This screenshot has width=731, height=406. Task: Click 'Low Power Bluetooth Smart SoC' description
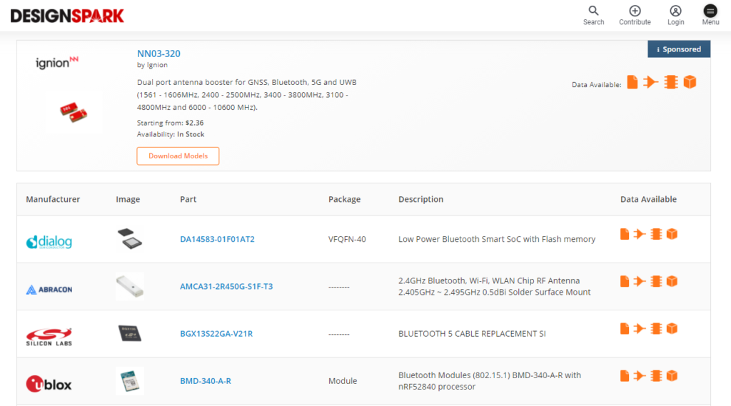tap(497, 239)
